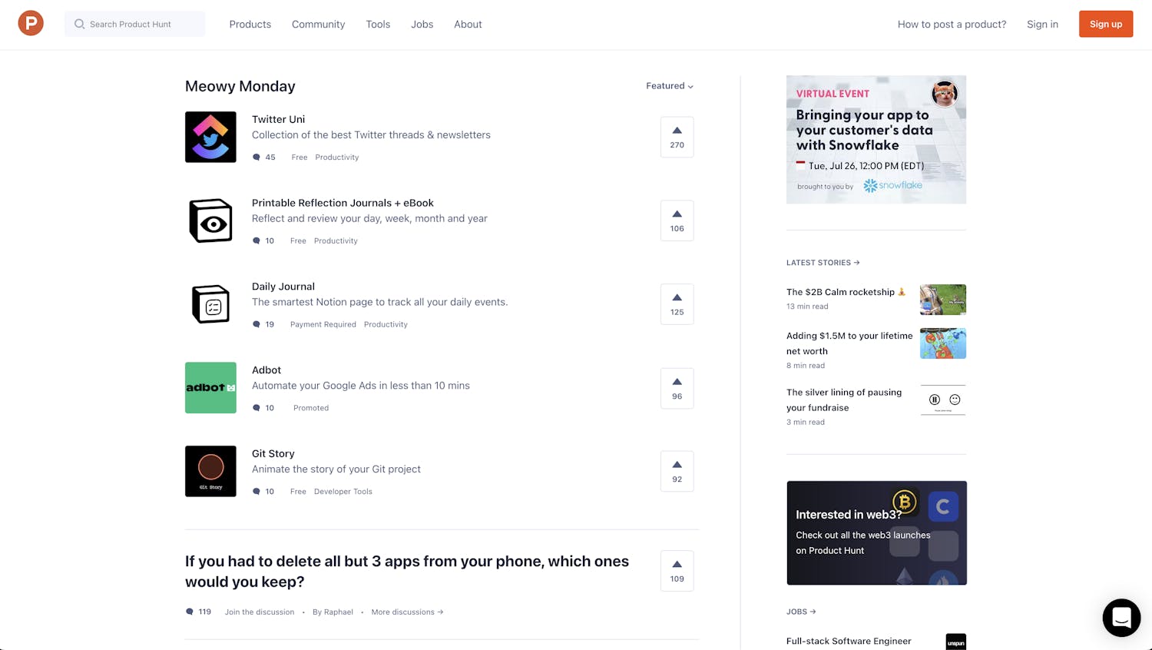Upvote Twitter Uni

(x=677, y=137)
